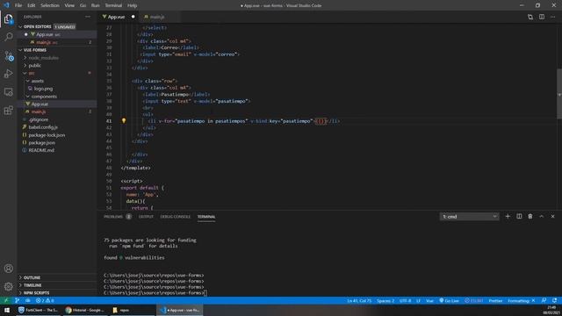Change UTF-8 file encoding
Screen dimensions: 562x316
point(405,300)
